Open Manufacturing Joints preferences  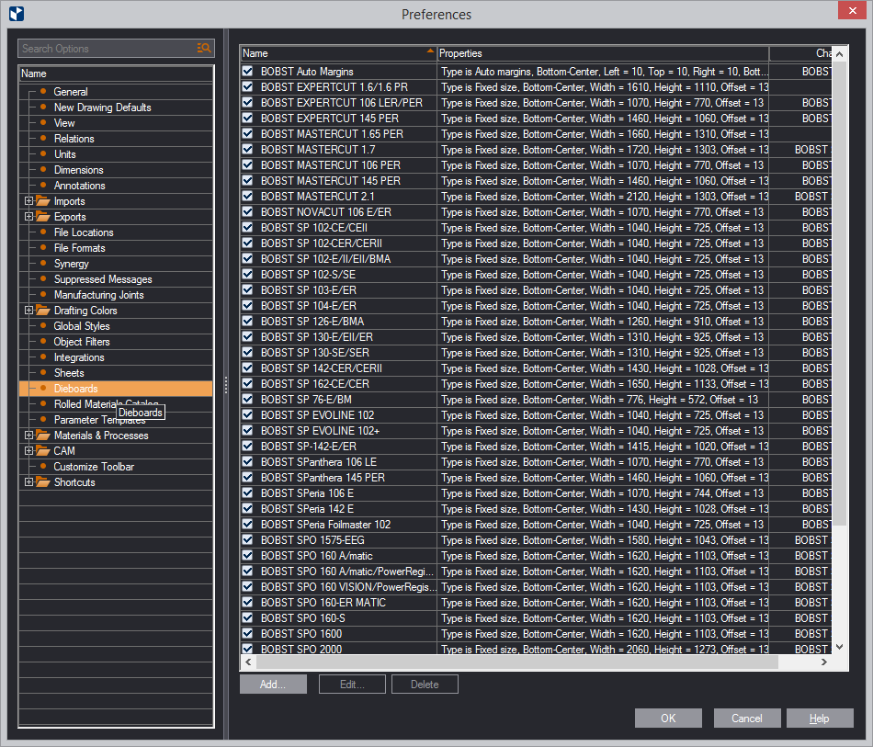click(x=98, y=295)
